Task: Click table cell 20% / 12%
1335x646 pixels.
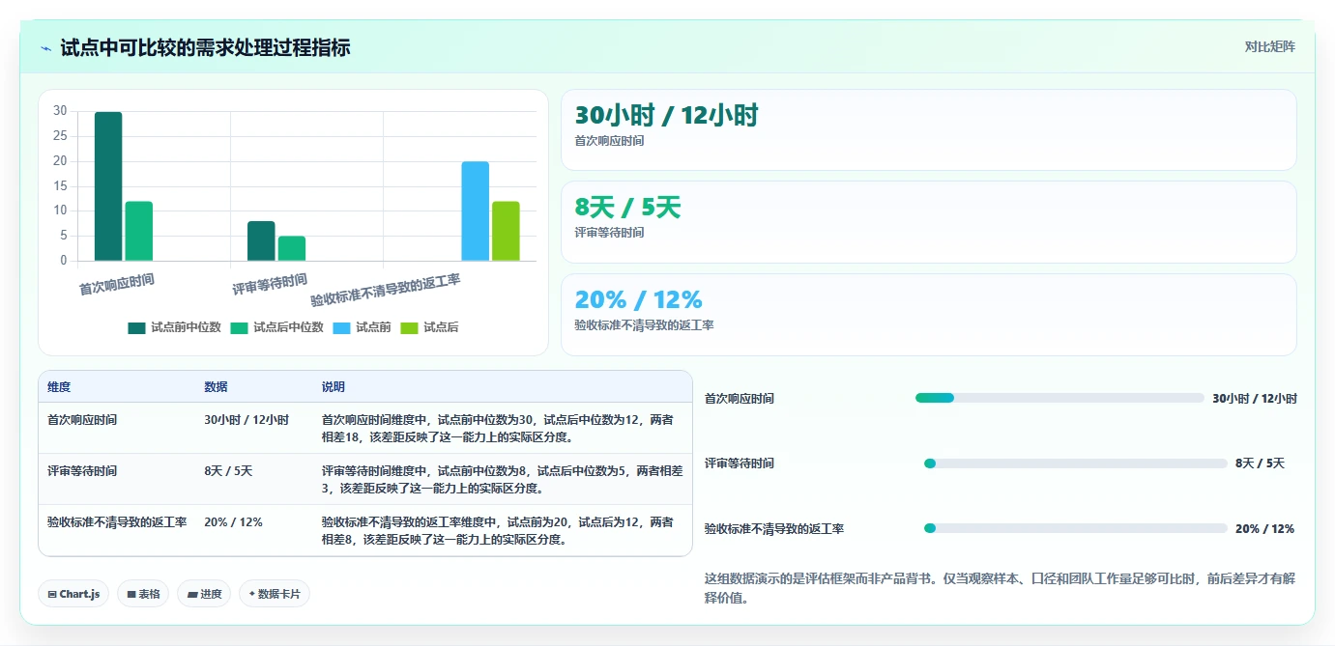Action: [x=233, y=522]
